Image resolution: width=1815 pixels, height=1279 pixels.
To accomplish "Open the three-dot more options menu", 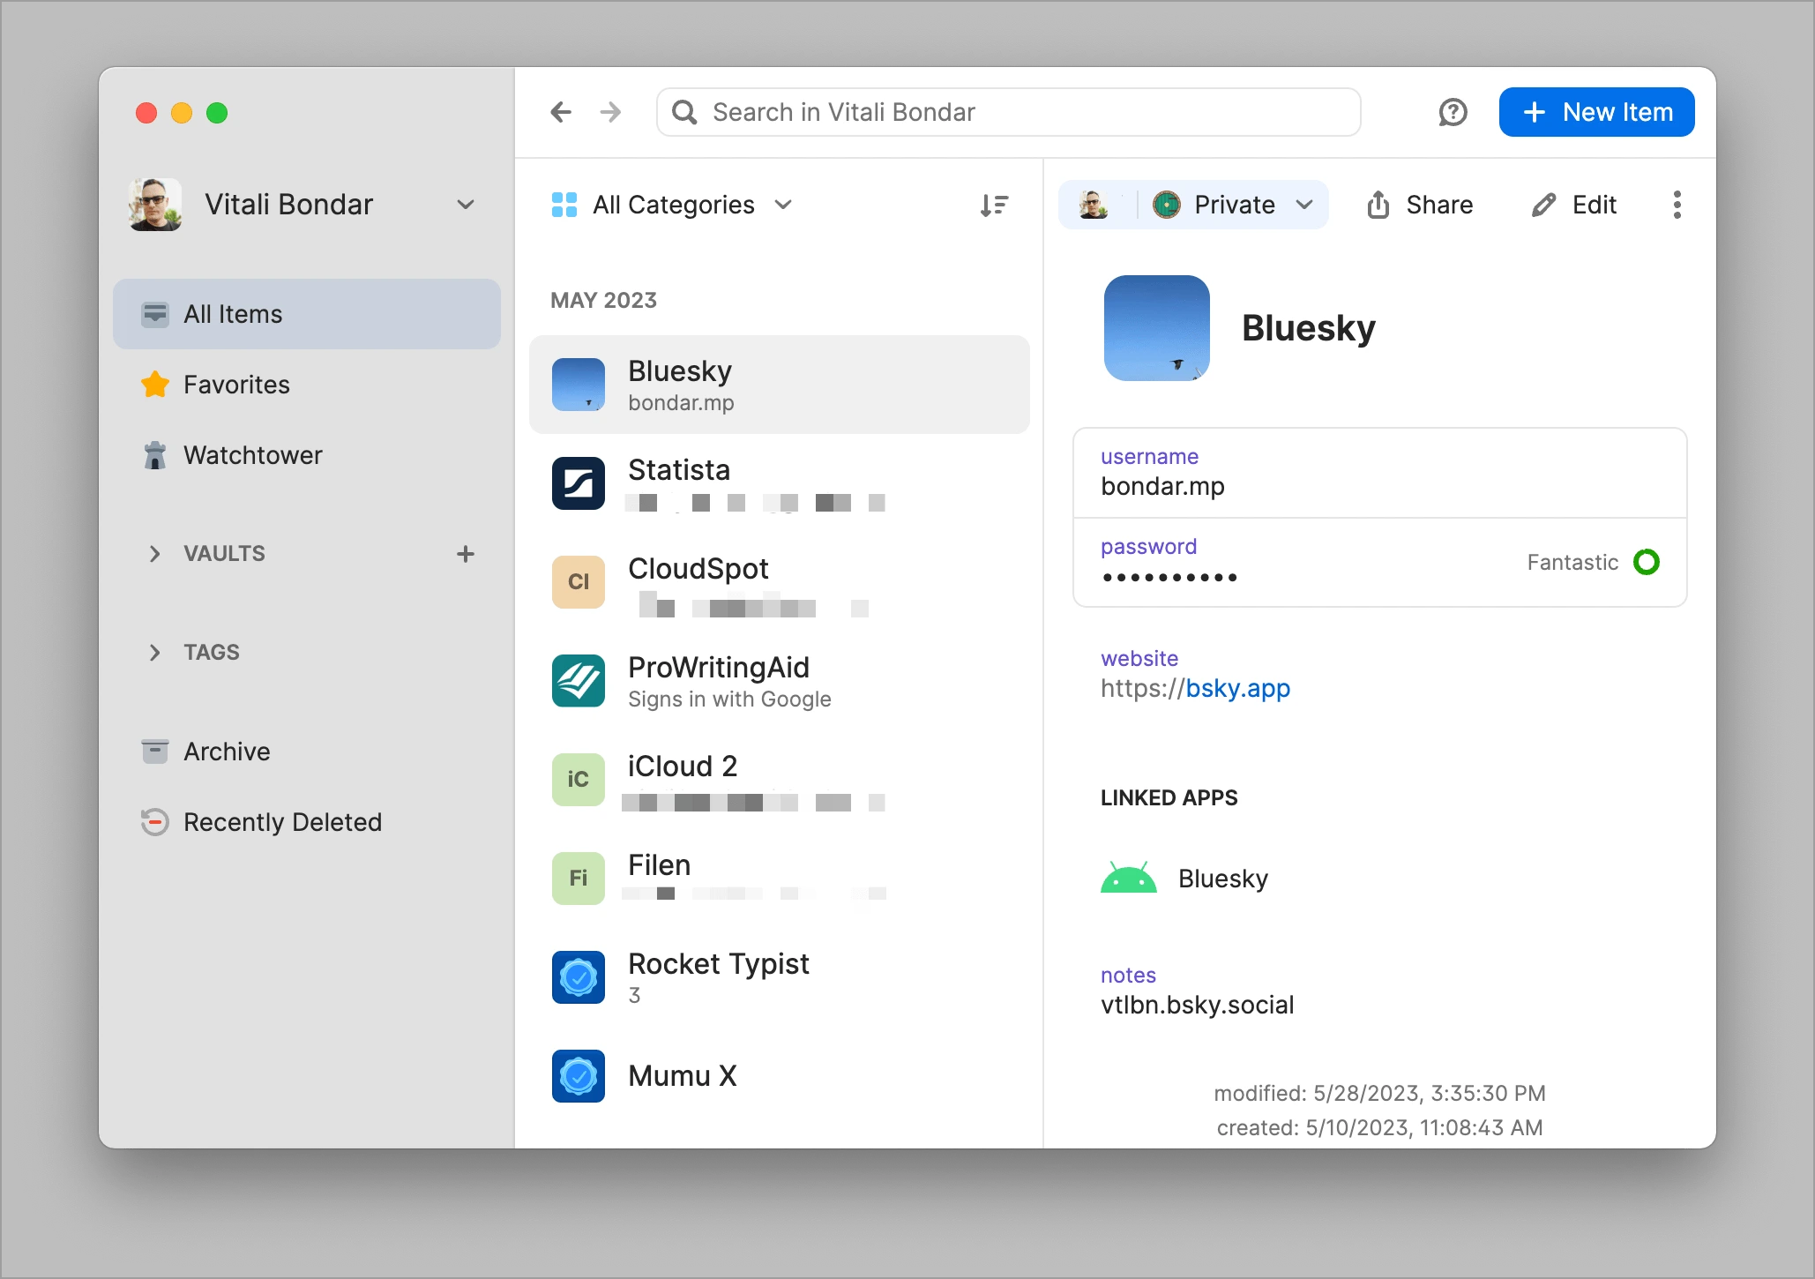I will click(x=1677, y=205).
